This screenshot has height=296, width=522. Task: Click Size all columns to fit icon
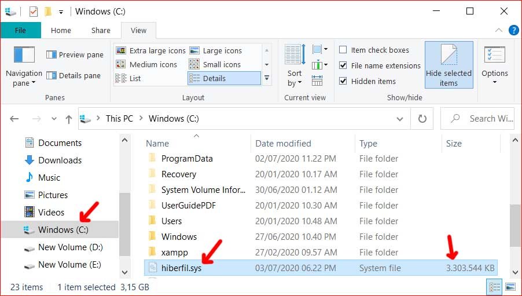(x=317, y=81)
